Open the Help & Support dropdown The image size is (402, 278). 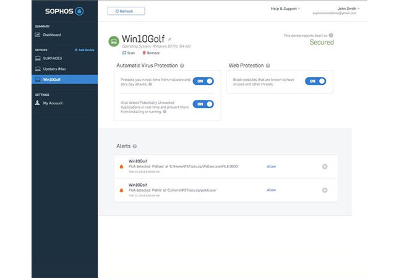pyautogui.click(x=285, y=9)
